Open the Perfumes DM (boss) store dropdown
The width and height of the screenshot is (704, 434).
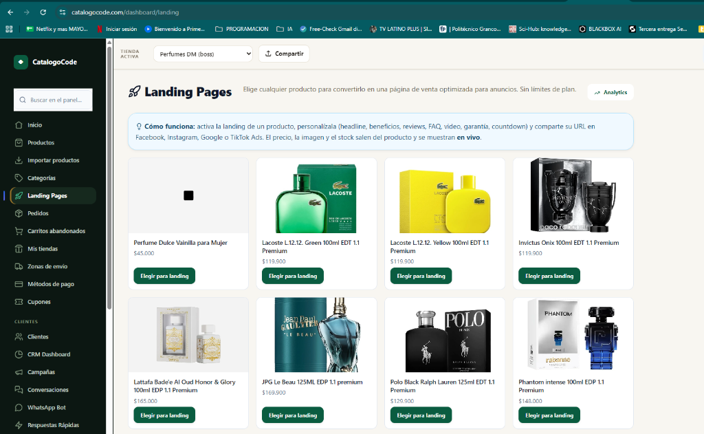coord(203,54)
